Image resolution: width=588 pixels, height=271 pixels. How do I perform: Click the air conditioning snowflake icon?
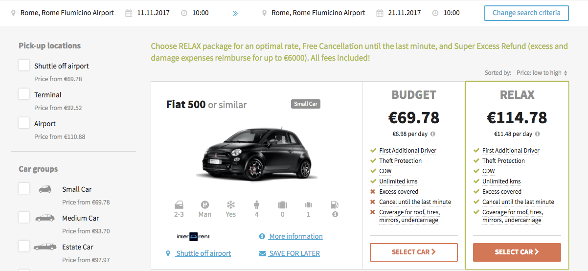(x=230, y=205)
